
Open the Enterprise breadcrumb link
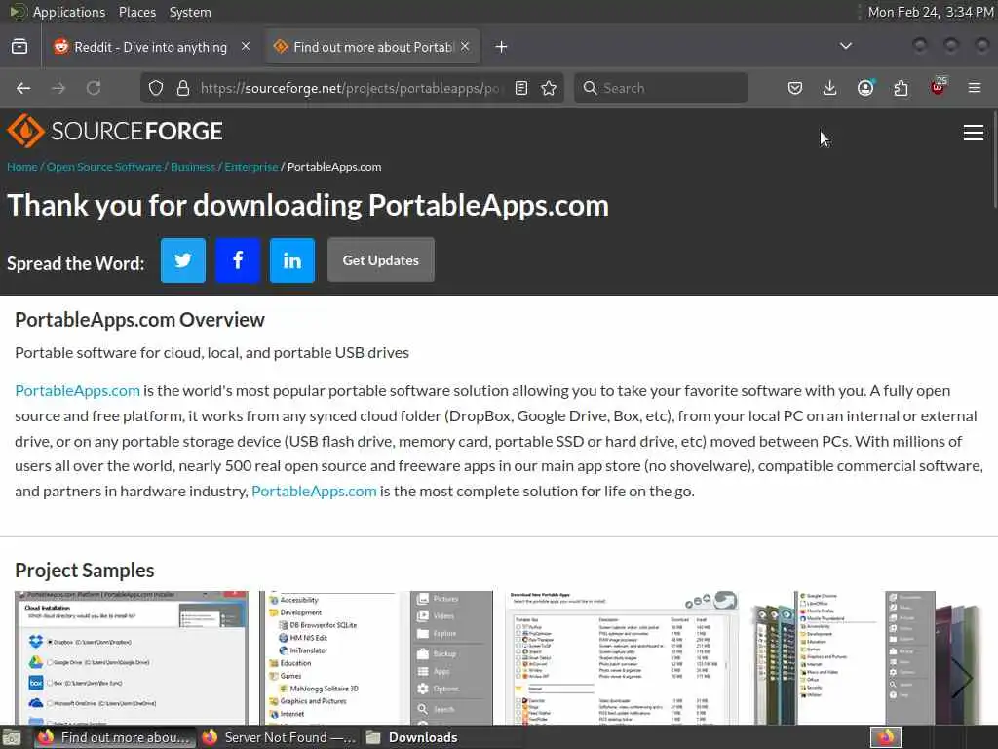[251, 167]
